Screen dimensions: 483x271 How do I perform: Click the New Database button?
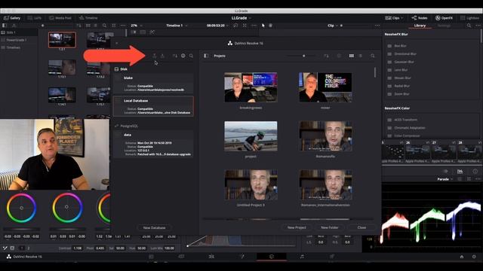pyautogui.click(x=154, y=227)
